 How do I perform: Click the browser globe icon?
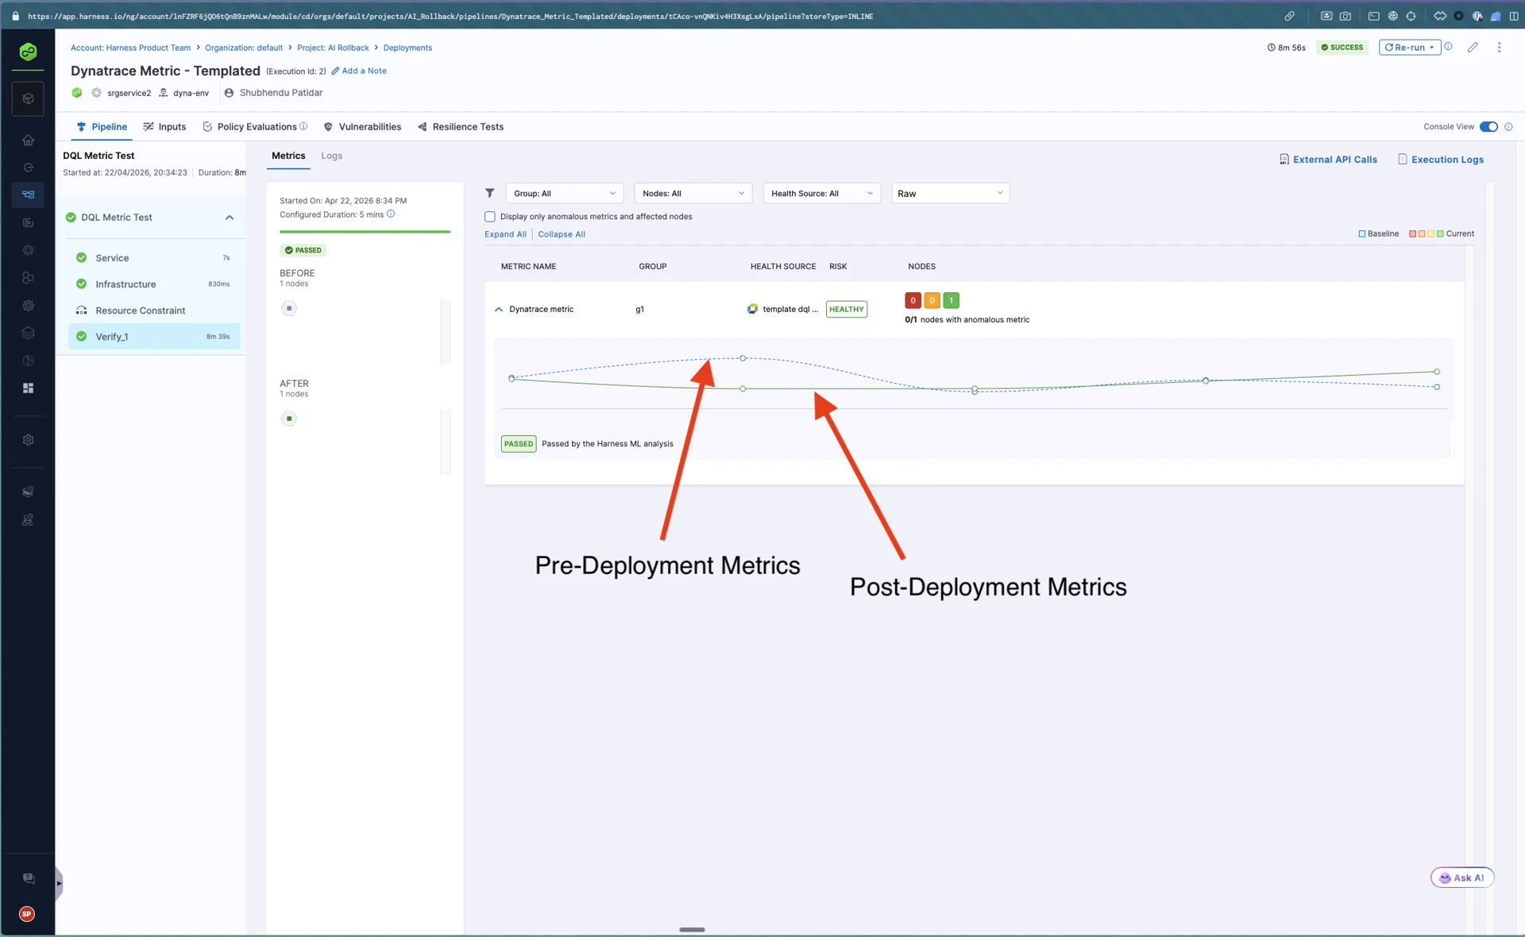[x=1392, y=16]
